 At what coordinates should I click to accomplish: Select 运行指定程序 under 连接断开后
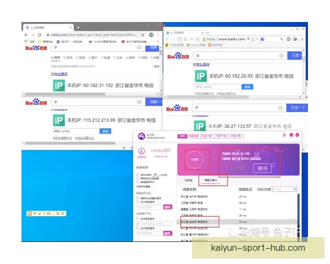coord(137,228)
